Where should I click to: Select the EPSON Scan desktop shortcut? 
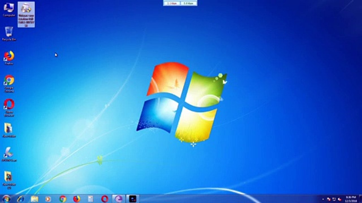tap(9, 154)
